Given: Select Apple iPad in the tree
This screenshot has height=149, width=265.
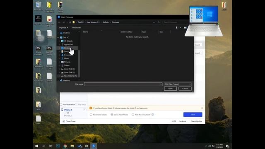Looking at the screenshot, I should [x=68, y=44].
